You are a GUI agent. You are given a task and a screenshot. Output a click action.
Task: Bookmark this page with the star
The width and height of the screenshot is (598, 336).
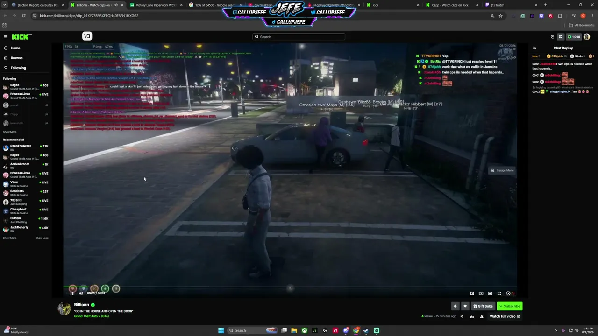[501, 16]
